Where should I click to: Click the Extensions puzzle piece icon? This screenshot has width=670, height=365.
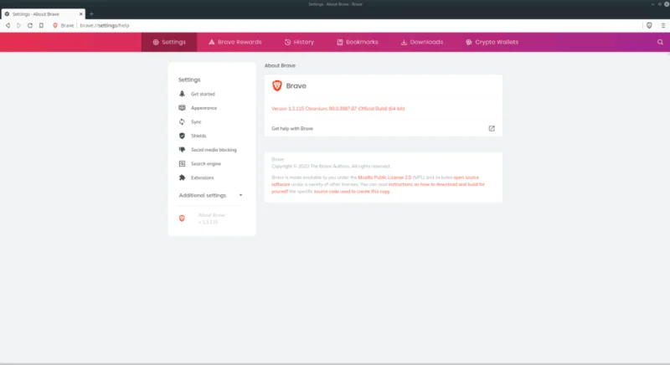182,177
